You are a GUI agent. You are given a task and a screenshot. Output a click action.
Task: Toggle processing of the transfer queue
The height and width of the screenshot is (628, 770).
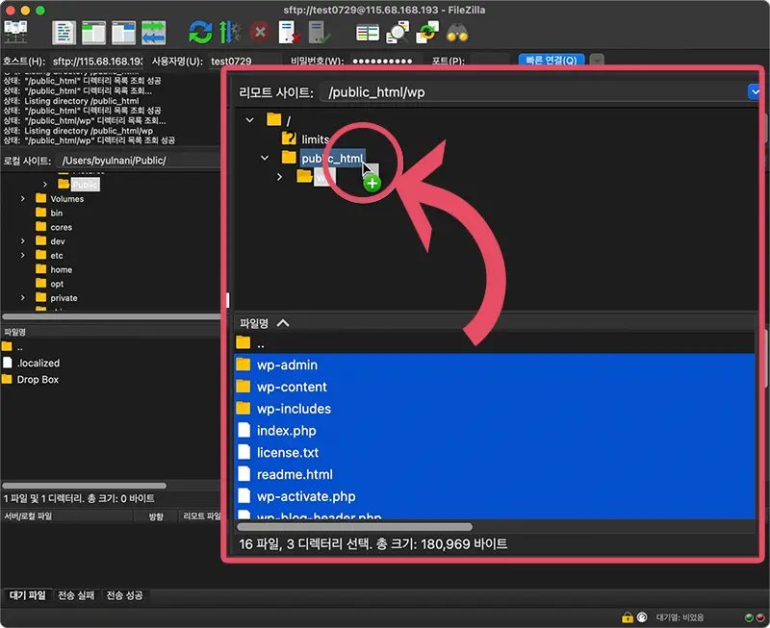click(229, 33)
